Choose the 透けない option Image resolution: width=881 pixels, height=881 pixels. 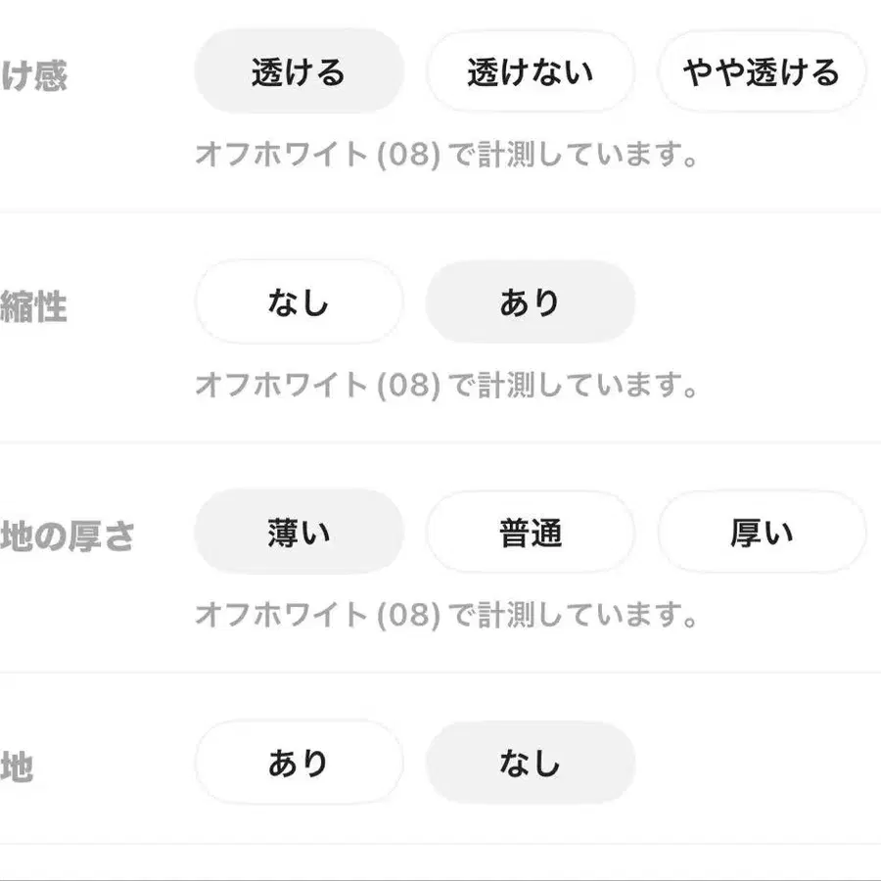click(x=531, y=71)
